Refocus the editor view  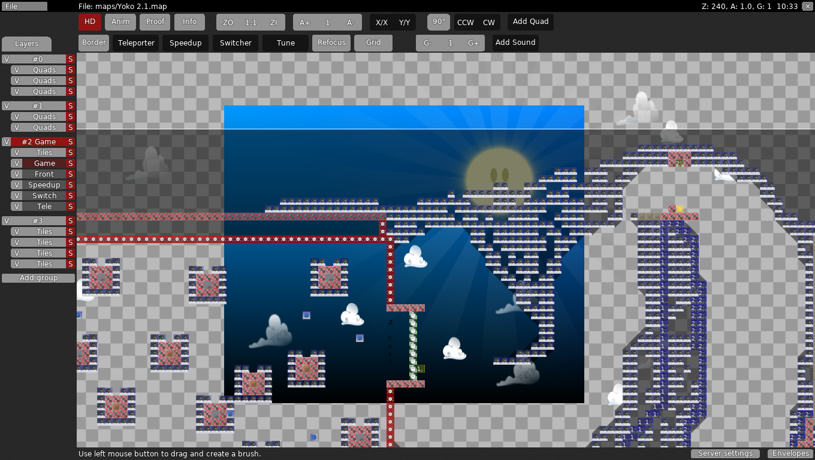(x=331, y=43)
